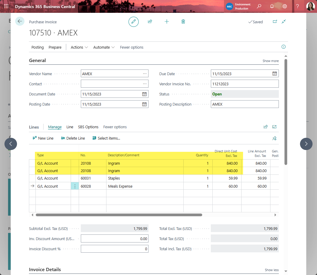Click Show more in General section
Screen dimensions: 317x275
click(x=270, y=61)
